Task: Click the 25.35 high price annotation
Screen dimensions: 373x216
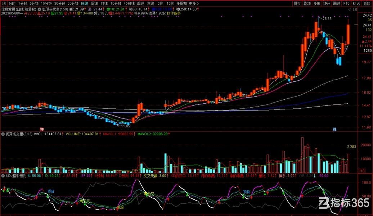Action: tap(327, 19)
